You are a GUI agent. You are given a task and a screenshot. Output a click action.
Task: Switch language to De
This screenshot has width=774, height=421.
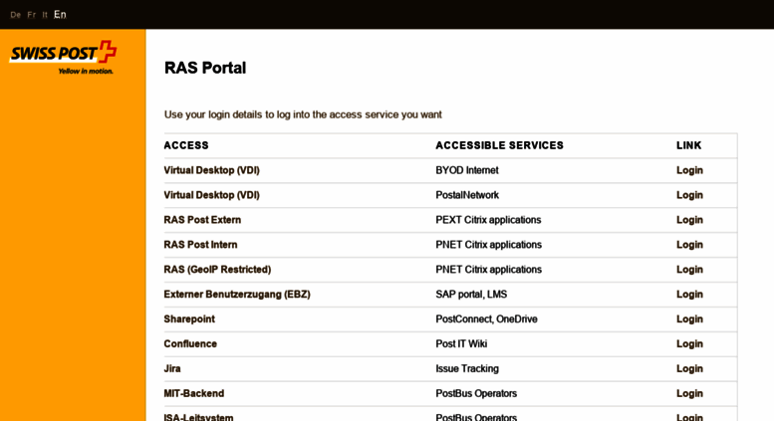(x=15, y=15)
